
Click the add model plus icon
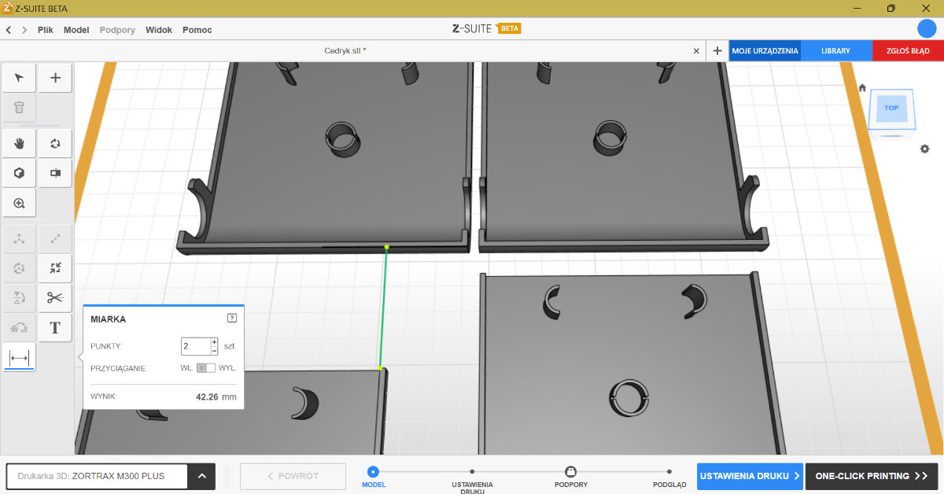(55, 78)
